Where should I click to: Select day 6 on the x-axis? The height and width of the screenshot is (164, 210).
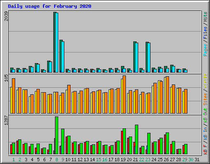click(x=44, y=159)
